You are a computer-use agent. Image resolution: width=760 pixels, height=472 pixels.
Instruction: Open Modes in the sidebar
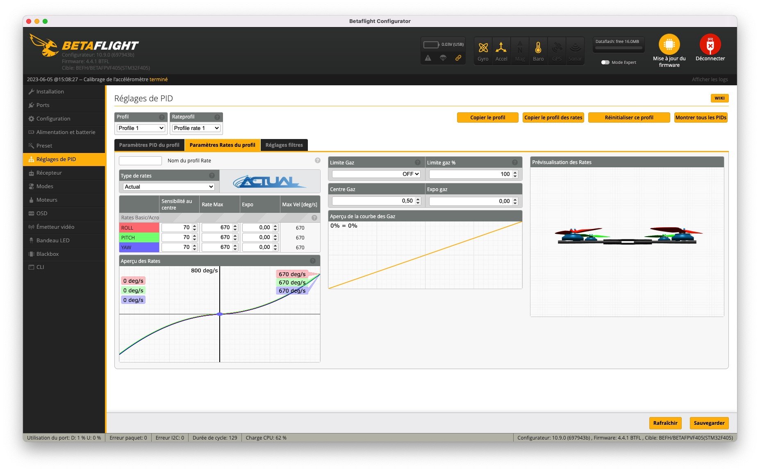click(64, 186)
